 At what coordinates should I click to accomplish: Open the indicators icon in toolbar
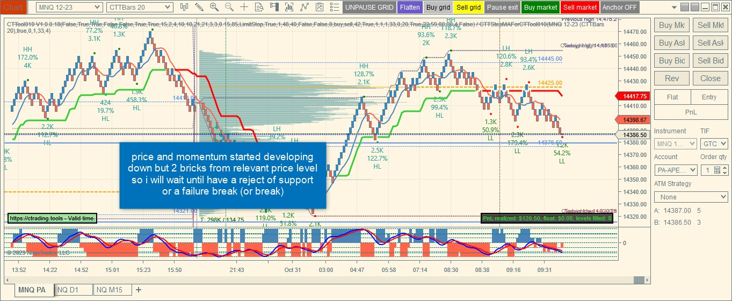pos(289,7)
